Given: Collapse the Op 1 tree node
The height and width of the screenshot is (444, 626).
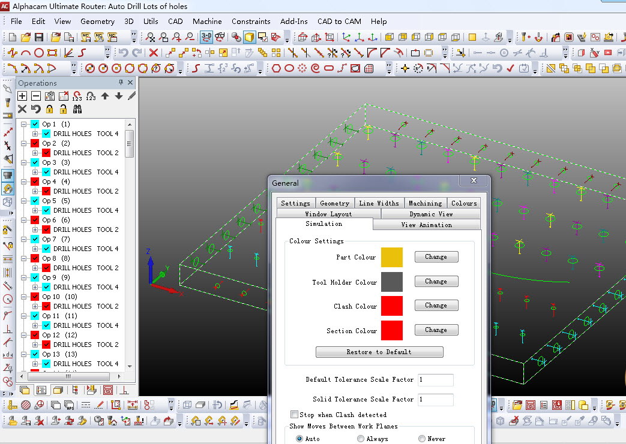Looking at the screenshot, I should pos(24,125).
